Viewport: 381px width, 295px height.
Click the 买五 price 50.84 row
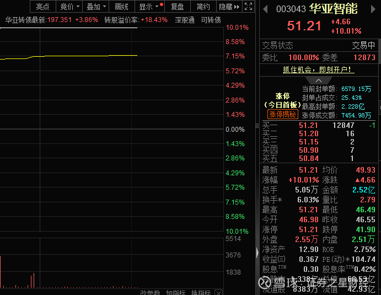click(319, 158)
